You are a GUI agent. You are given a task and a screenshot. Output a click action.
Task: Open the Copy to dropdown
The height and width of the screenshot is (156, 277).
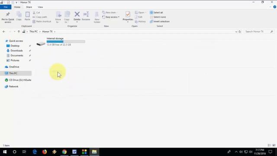pos(67,17)
